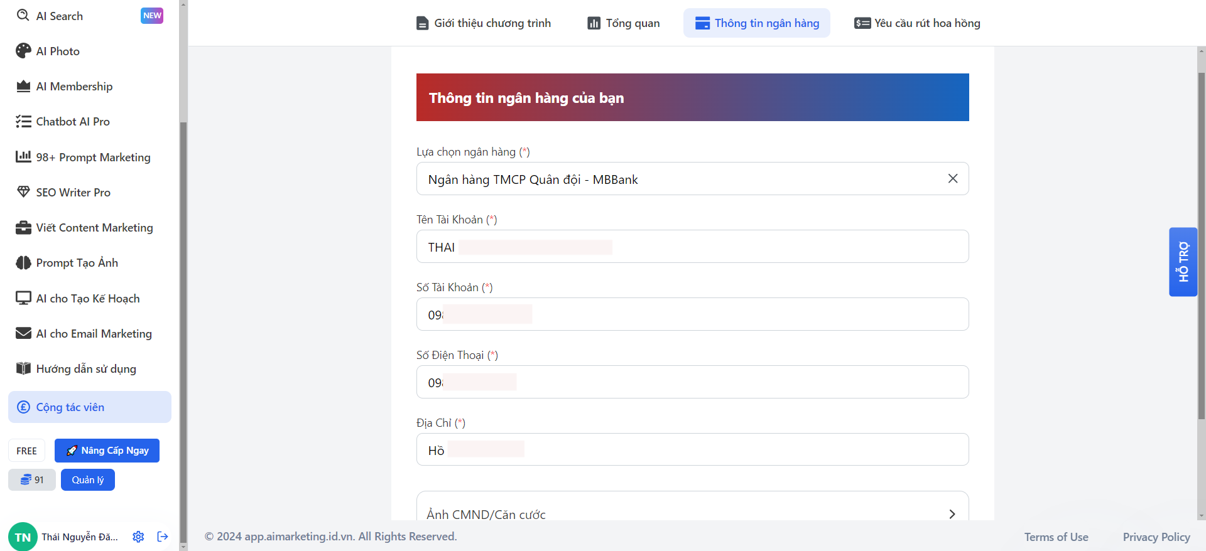Image resolution: width=1206 pixels, height=551 pixels.
Task: Switch to Tổng quan tab
Action: [623, 23]
